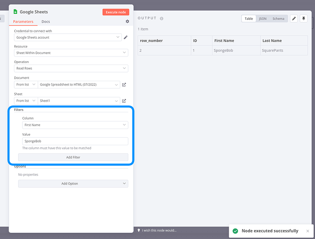The image size is (315, 239).
Task: Click I wish this node would link
Action: [x=159, y=230]
